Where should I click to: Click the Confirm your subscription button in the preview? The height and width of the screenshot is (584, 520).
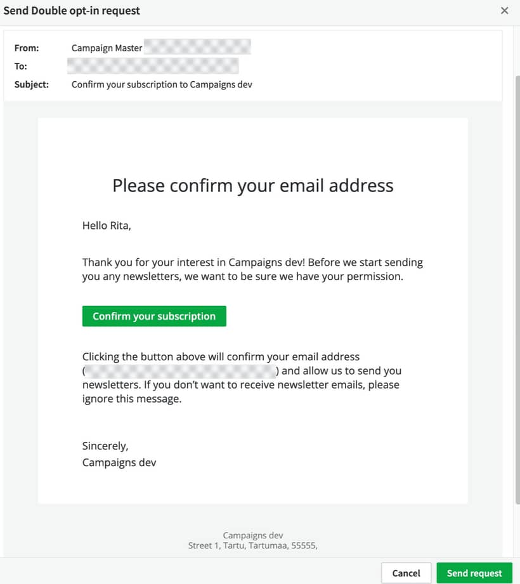[x=154, y=316]
